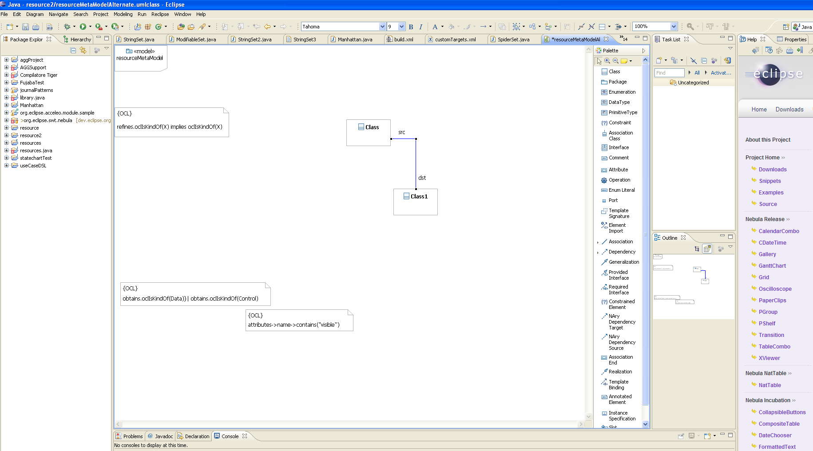Click the palette Zoom In tool
Screen dimensions: 813x451
coord(607,61)
